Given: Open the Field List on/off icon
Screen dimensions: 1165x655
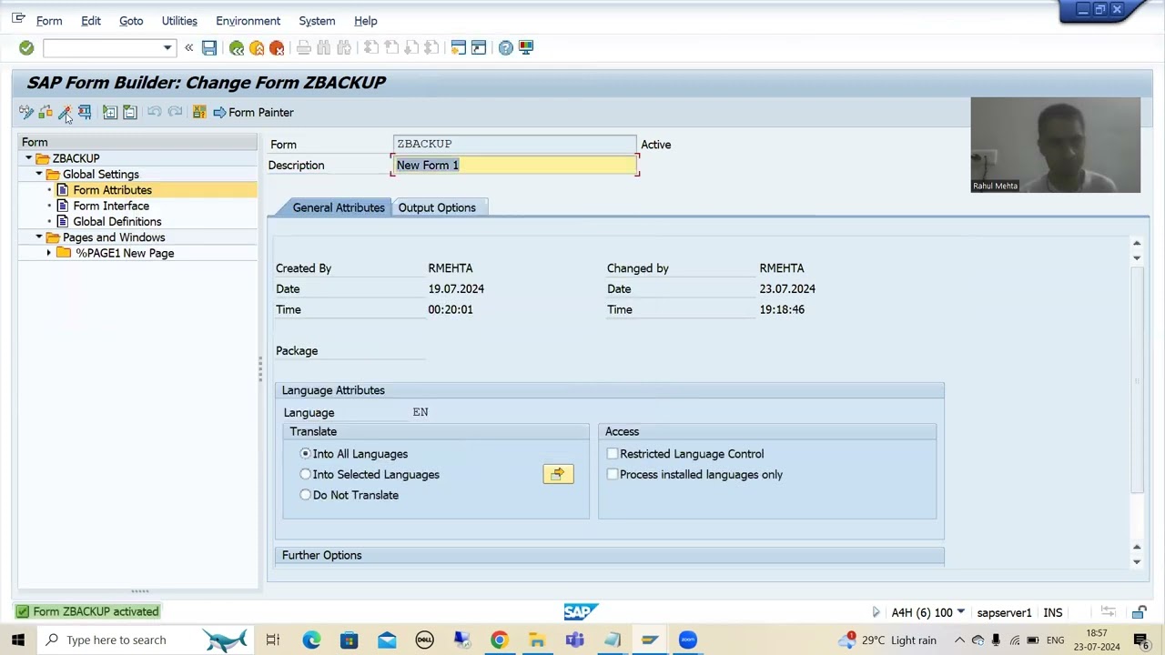Looking at the screenshot, I should (x=199, y=112).
